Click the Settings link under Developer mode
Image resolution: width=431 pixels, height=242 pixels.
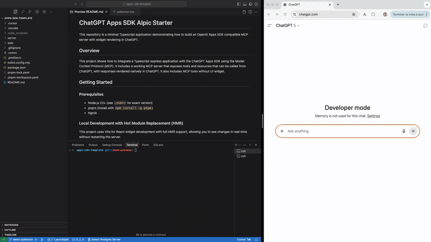point(373,116)
